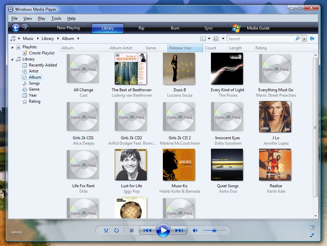Open the Tools menu
The width and height of the screenshot is (327, 246).
(56, 18)
